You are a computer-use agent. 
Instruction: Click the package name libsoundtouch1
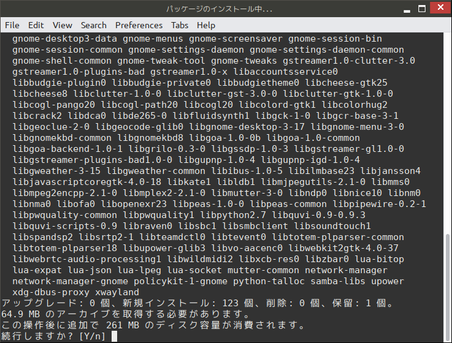(332, 226)
